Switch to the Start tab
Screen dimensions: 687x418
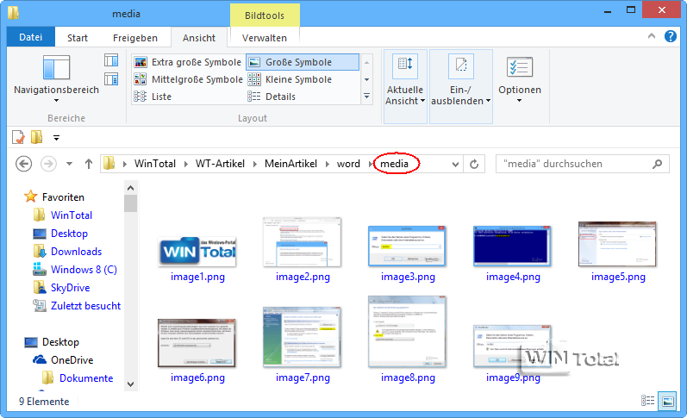(78, 38)
